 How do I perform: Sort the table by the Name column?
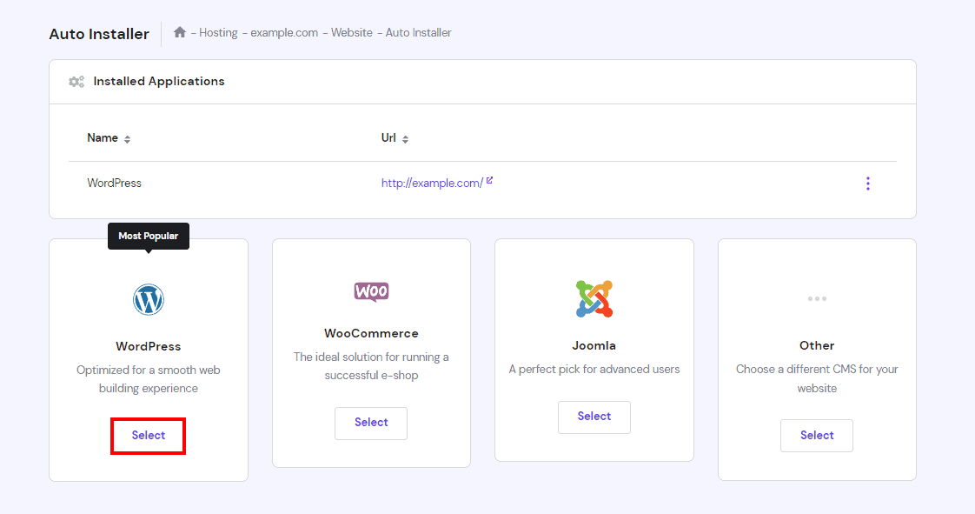click(x=125, y=137)
